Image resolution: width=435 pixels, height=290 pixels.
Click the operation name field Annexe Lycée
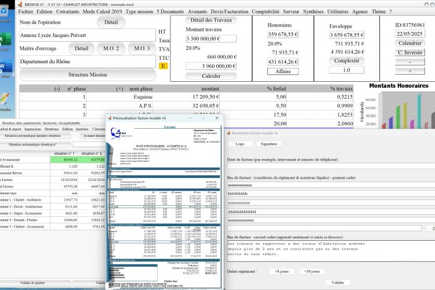pos(88,35)
